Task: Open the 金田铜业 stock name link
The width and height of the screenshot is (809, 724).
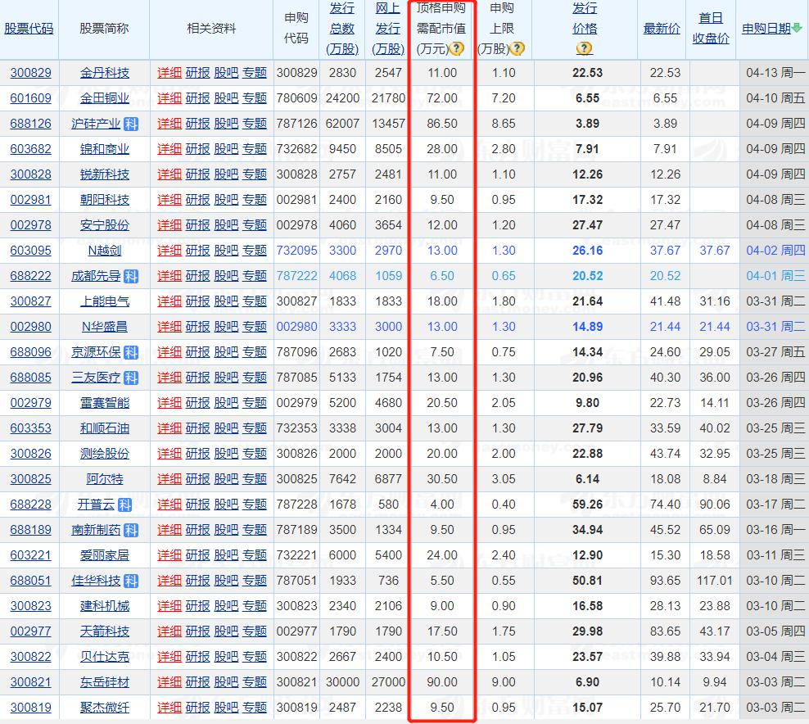Action: [x=105, y=97]
